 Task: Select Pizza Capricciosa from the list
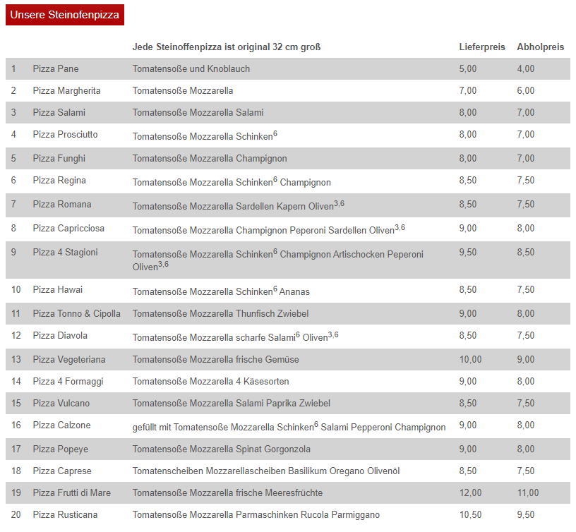(x=68, y=229)
